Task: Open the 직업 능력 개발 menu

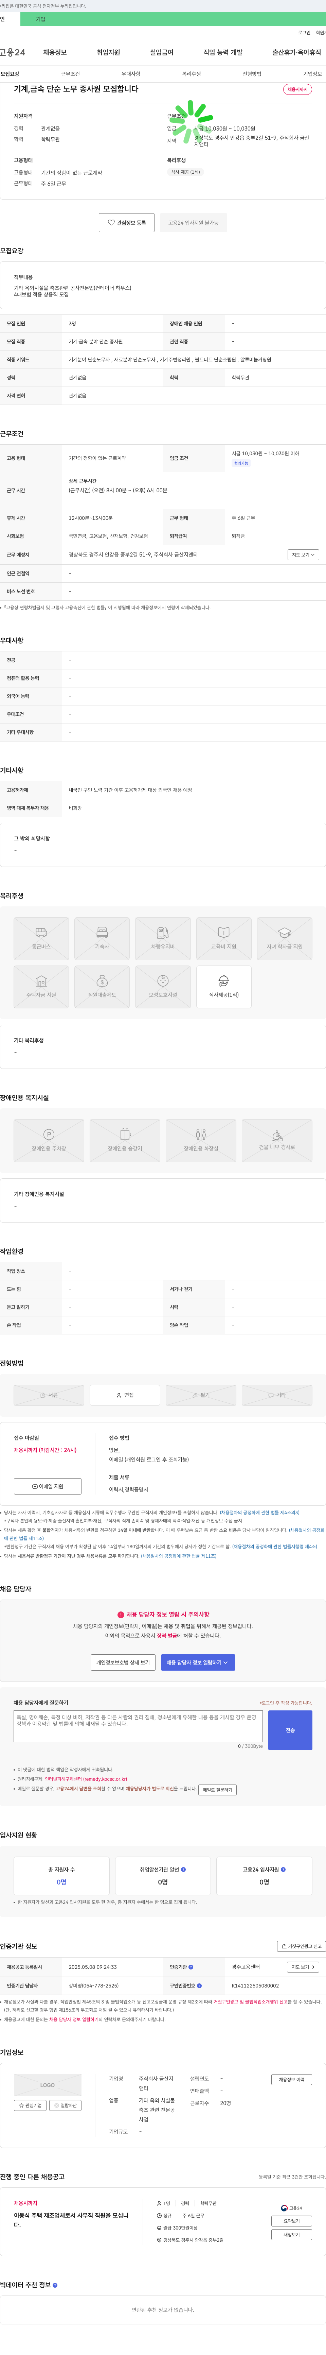Action: 223,52
